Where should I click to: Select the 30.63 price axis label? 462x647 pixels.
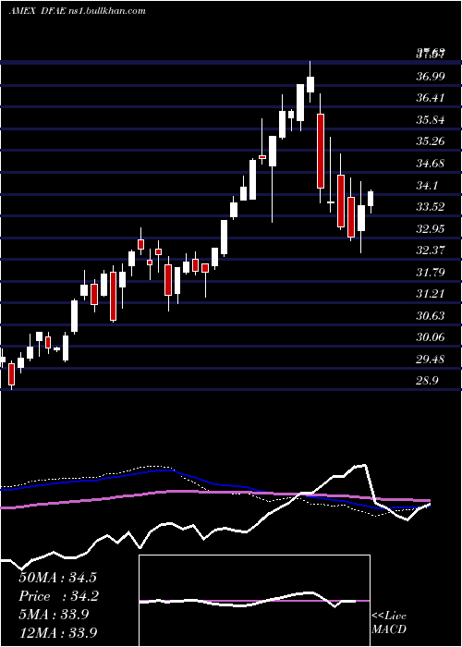click(431, 316)
